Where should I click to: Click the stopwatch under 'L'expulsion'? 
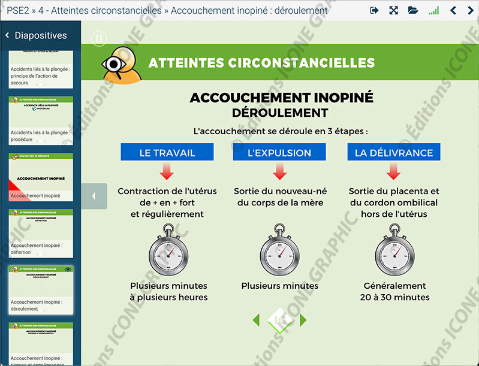279,250
